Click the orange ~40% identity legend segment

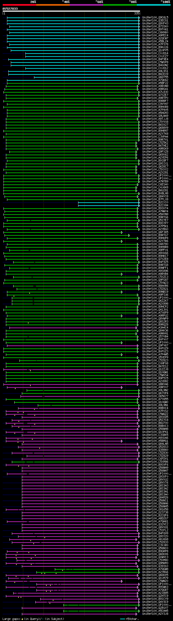[53, 5]
